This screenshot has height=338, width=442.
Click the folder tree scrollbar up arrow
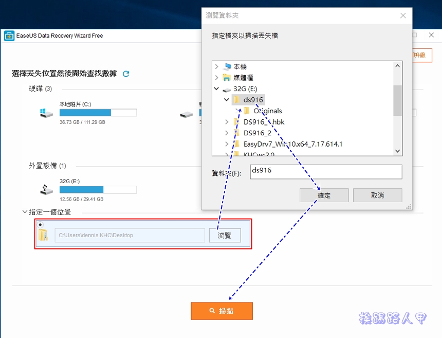click(397, 66)
